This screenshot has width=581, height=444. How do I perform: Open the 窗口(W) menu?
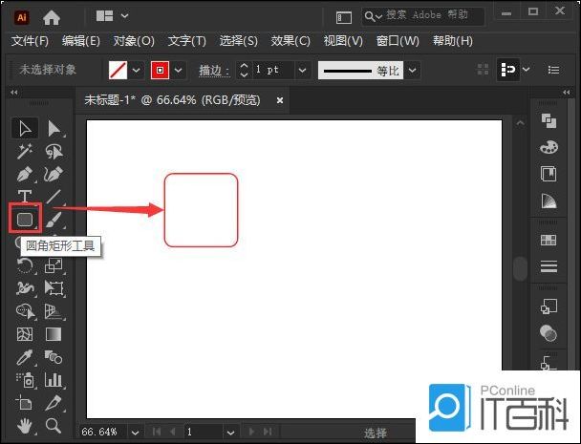click(x=398, y=41)
